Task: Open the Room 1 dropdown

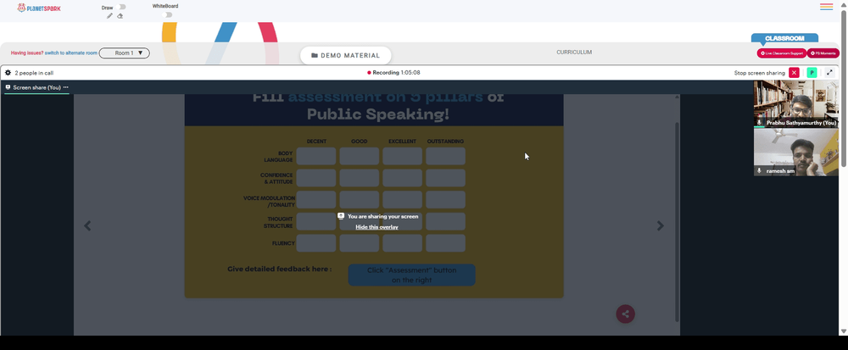Action: (x=125, y=53)
